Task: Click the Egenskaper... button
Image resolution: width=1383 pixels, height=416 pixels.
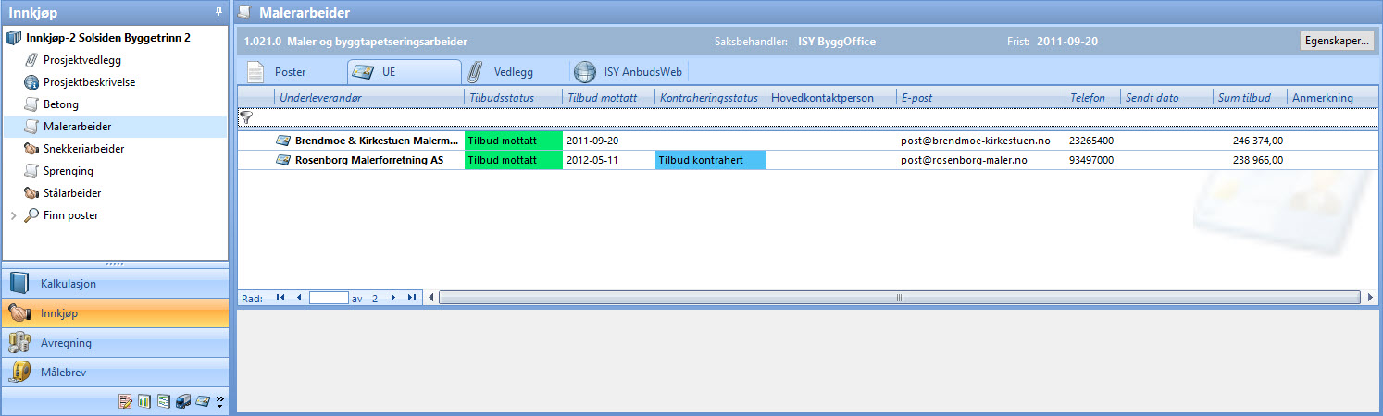Action: click(1337, 42)
